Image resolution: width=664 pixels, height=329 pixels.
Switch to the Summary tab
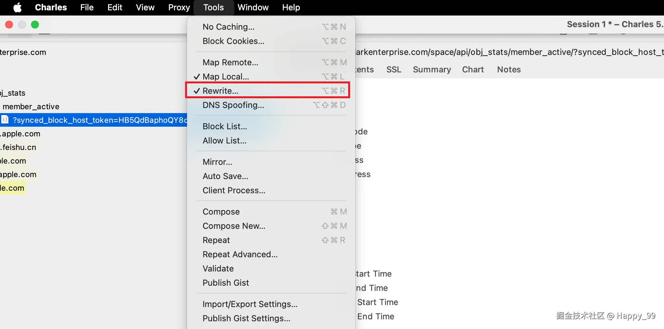432,69
